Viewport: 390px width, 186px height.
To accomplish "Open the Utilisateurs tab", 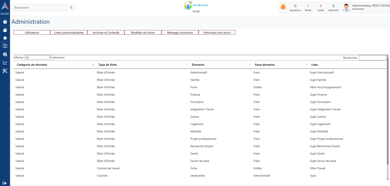I will 32,33.
